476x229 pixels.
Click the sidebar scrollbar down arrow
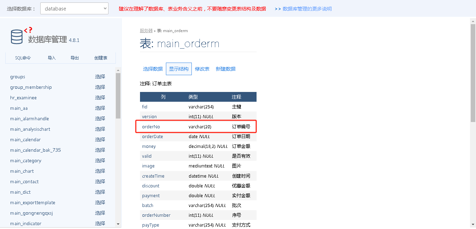click(x=118, y=224)
